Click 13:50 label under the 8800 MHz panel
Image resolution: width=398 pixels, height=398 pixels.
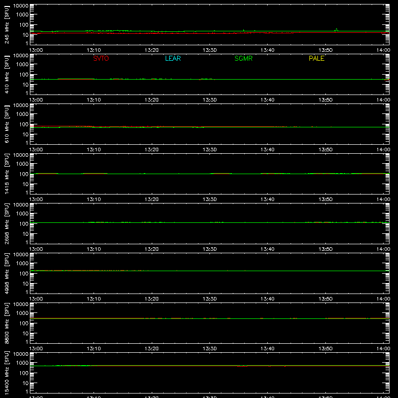325,349
